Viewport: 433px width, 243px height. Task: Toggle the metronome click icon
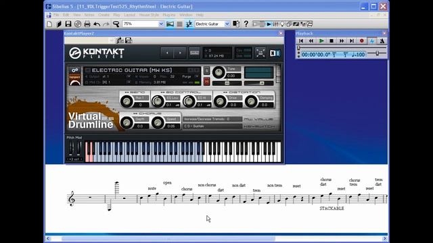click(382, 40)
